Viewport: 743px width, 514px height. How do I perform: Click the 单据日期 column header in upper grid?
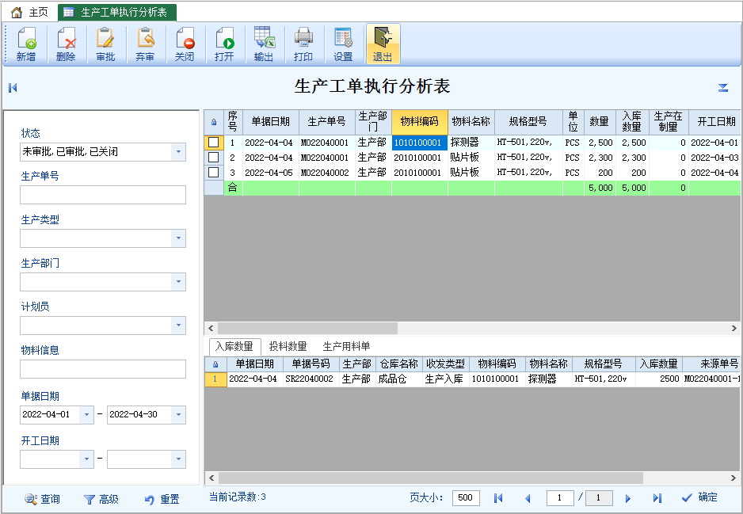pos(271,122)
